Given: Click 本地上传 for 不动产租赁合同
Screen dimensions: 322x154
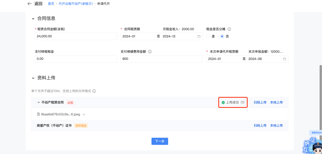Looking at the screenshot, I should [x=276, y=102].
